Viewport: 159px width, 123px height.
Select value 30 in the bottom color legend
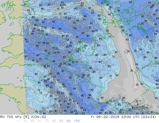coord(25,121)
